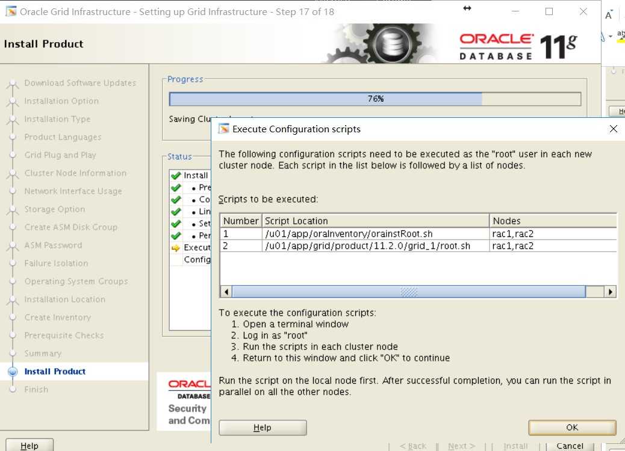Viewport: 625px width, 451px height.
Task: Minimize the Oracle Grid Infrastructure window
Action: click(515, 11)
